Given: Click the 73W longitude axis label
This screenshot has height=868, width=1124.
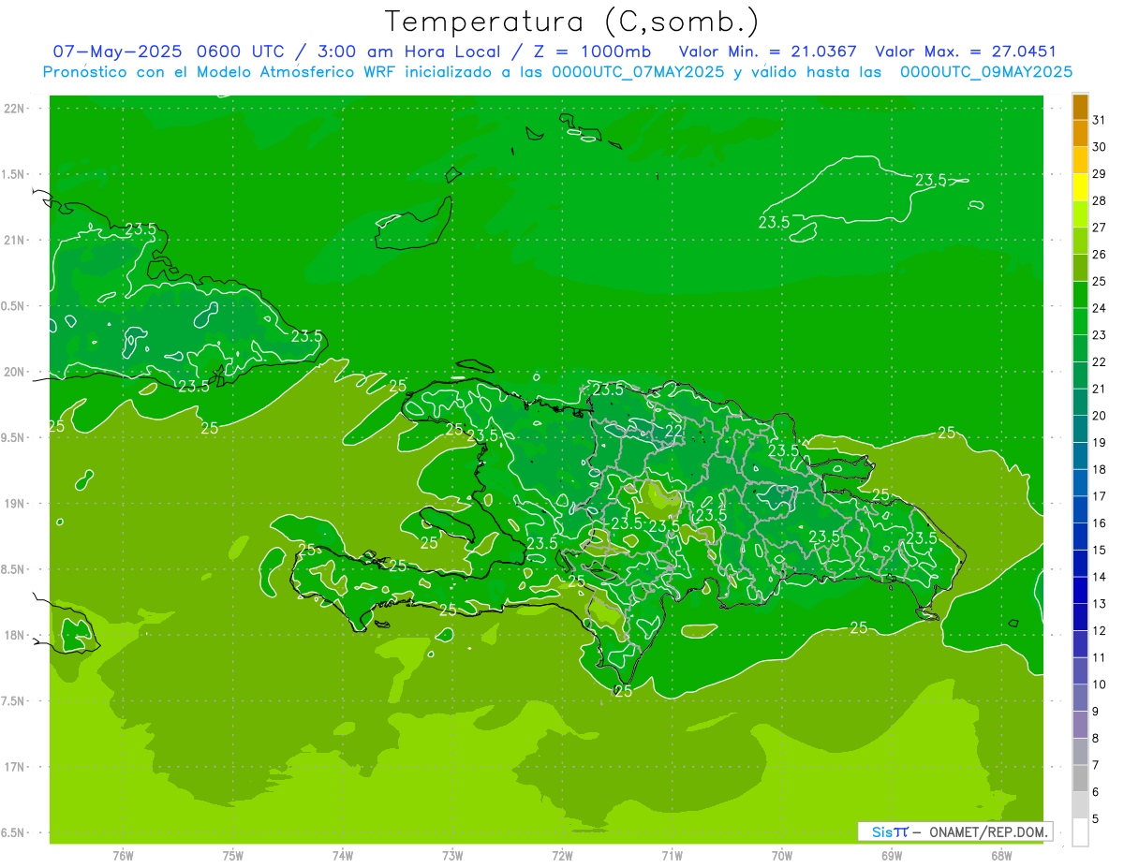Looking at the screenshot, I should (452, 856).
